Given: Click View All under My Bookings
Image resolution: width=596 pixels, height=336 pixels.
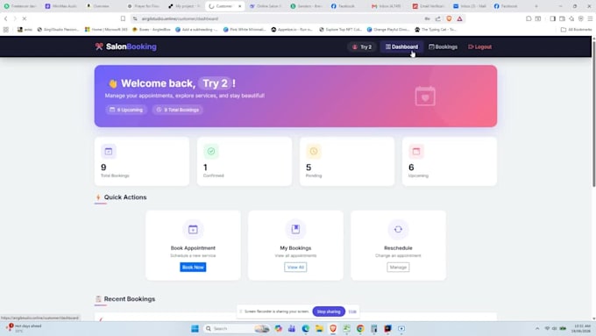Looking at the screenshot, I should pos(295,267).
